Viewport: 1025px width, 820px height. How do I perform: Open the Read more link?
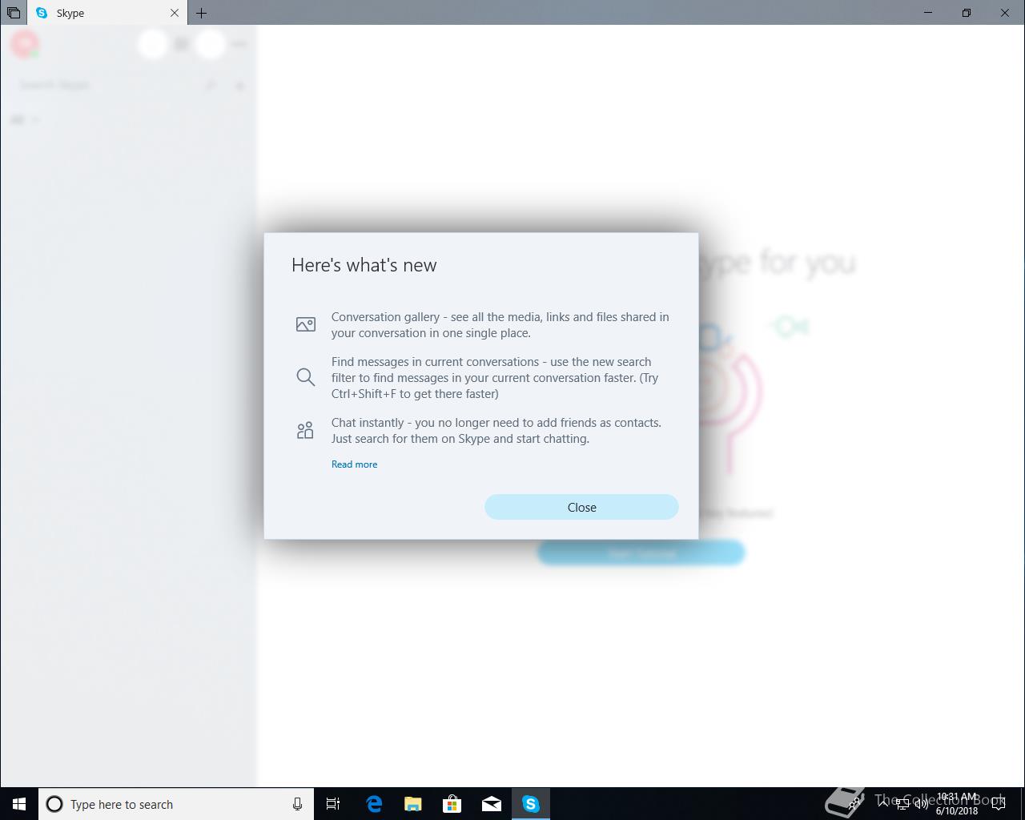point(354,464)
